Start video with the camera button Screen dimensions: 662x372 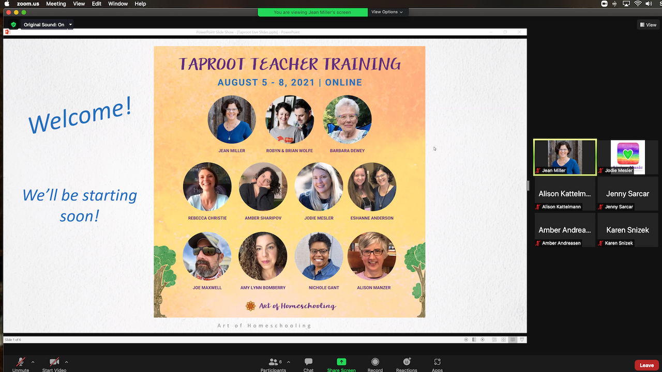click(54, 364)
